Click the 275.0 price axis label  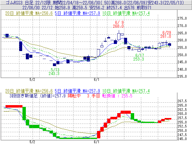(182, 18)
